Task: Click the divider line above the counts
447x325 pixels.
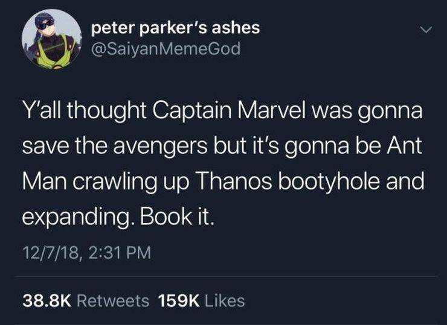Action: point(226,276)
